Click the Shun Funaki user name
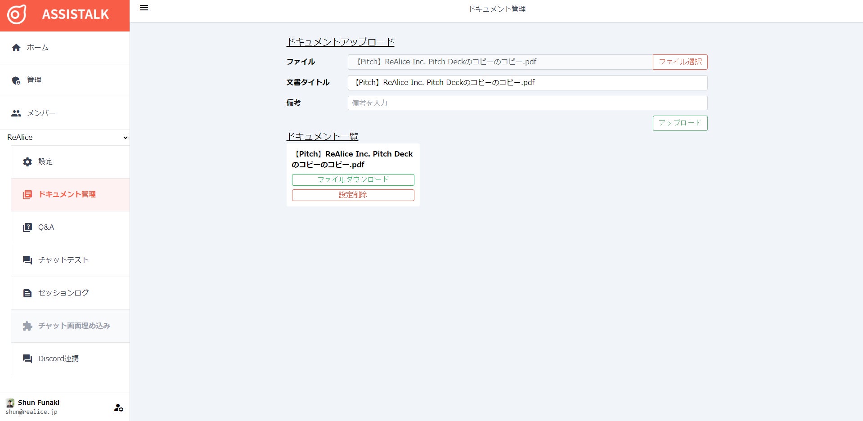Image resolution: width=863 pixels, height=421 pixels. pyautogui.click(x=39, y=403)
